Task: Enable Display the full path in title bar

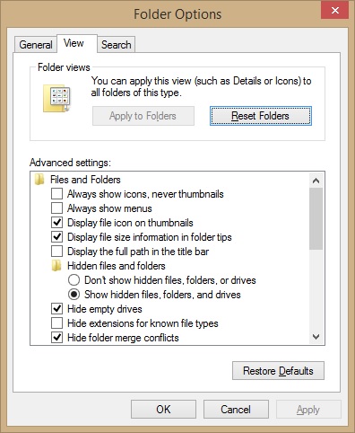Action: tap(56, 252)
